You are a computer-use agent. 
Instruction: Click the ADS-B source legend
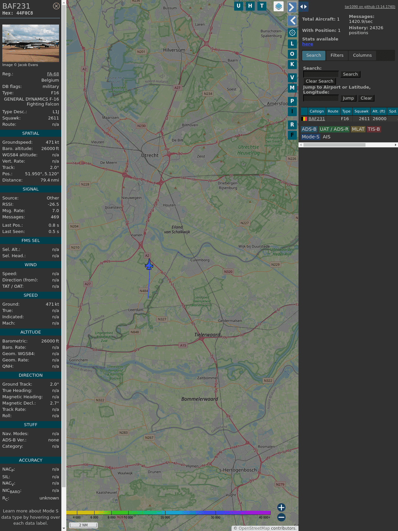point(309,129)
